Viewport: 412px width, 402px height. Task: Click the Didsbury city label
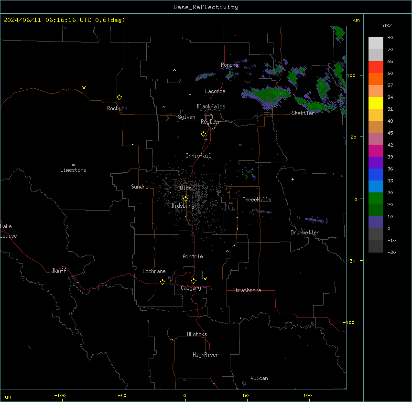[183, 206]
